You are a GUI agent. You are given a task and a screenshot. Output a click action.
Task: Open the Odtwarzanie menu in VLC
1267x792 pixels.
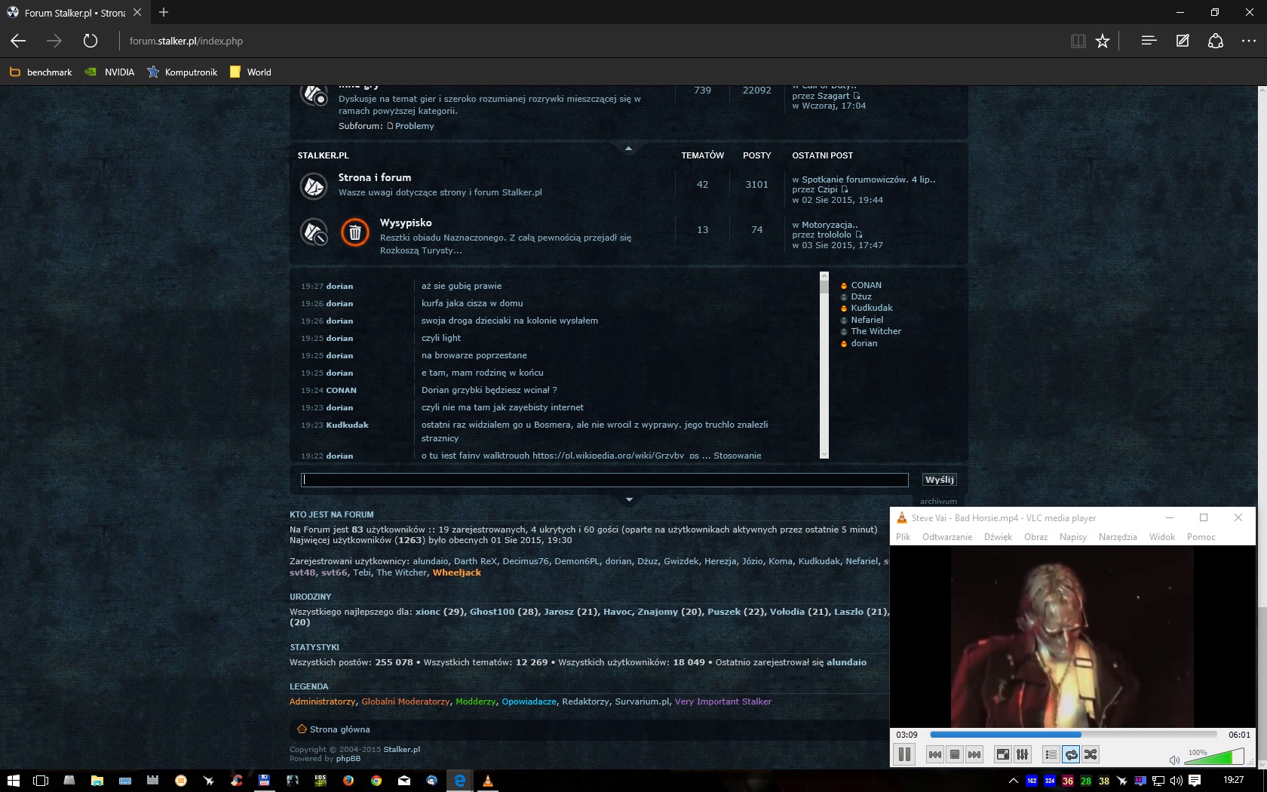pyautogui.click(x=946, y=537)
